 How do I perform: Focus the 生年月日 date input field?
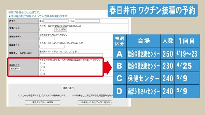(x=46, y=30)
